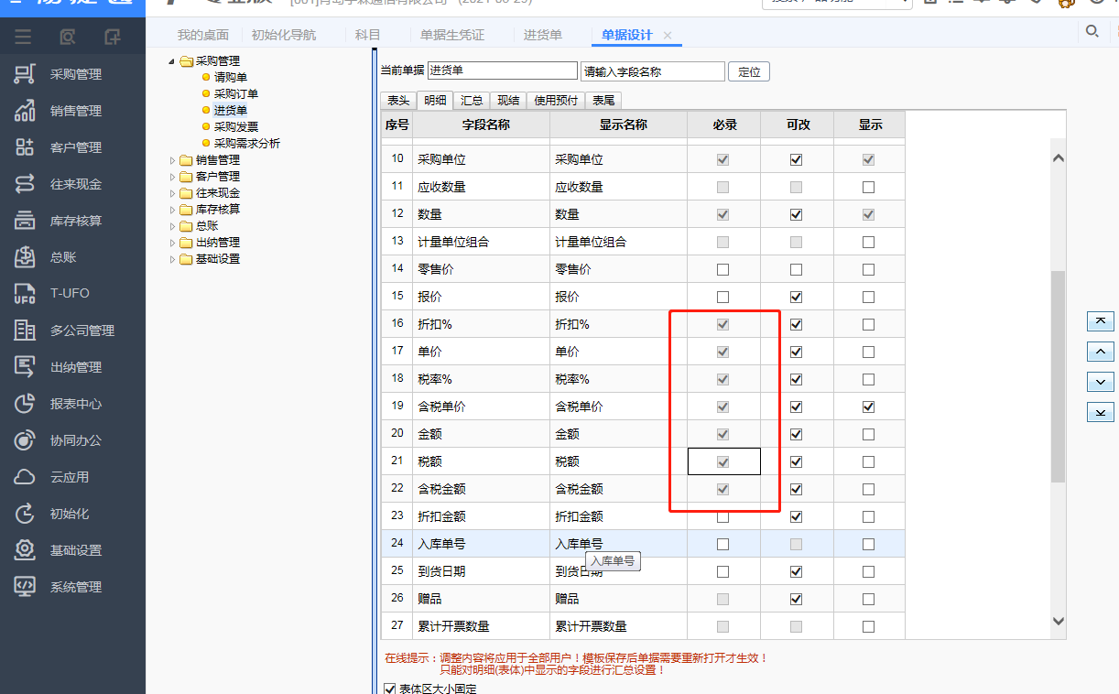This screenshot has width=1119, height=694.
Task: Open the 表头 sub-tab
Action: tap(398, 101)
